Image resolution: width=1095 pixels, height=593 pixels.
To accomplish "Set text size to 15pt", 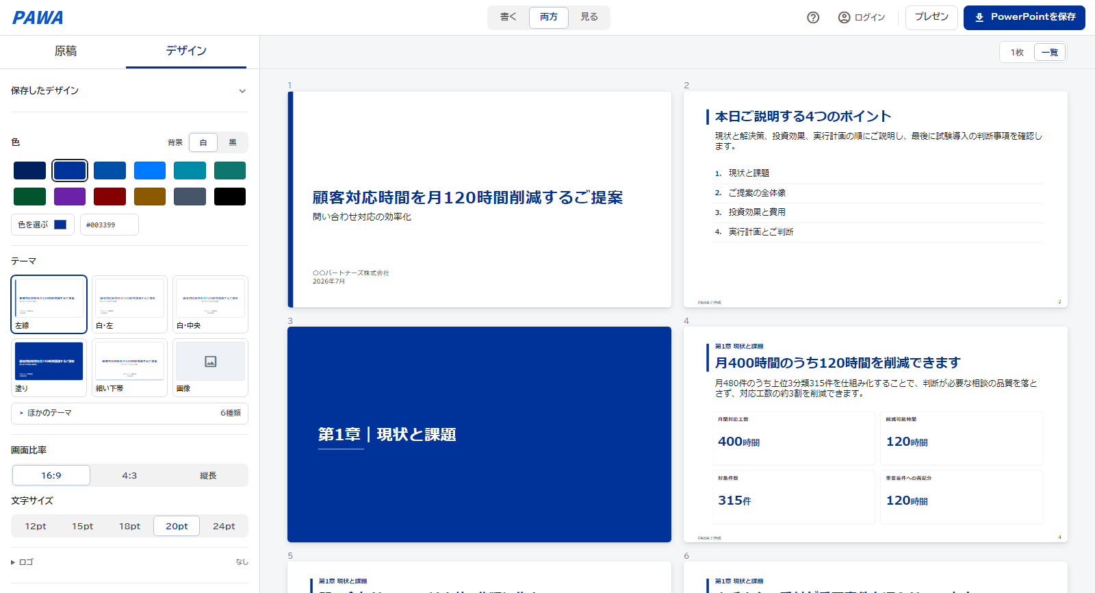I will (x=83, y=526).
